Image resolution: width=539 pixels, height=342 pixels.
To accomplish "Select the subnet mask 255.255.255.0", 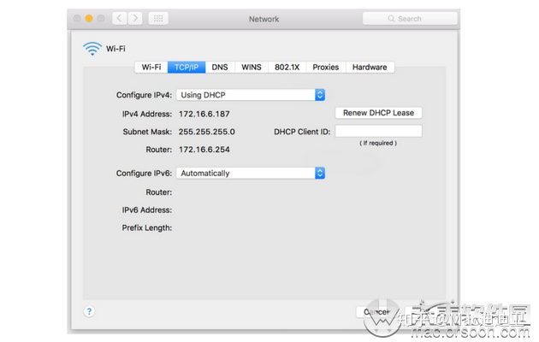I will click(206, 132).
